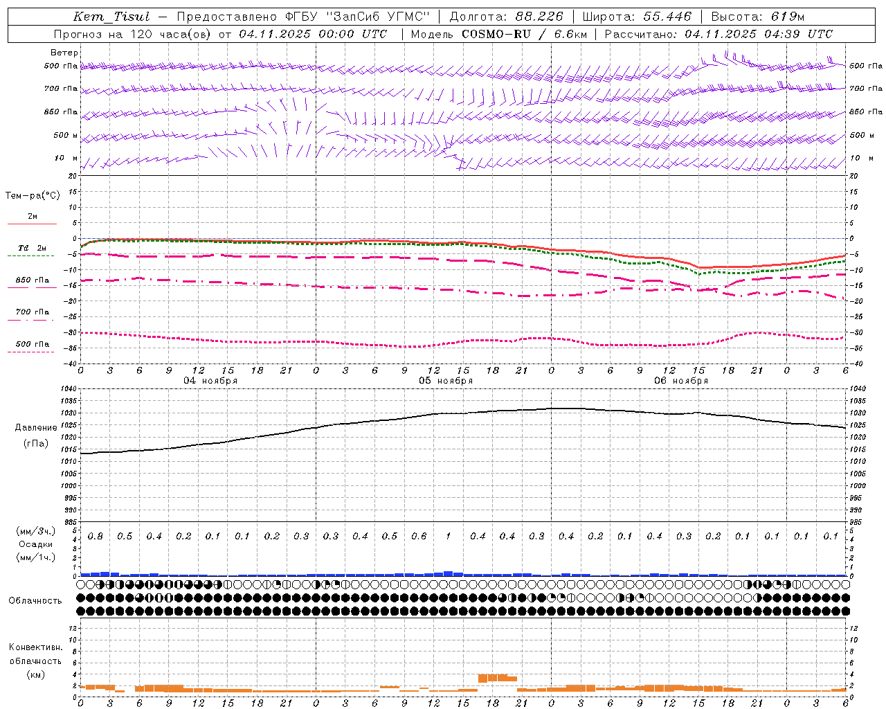Click the 700 гПа dash-dot legend line
Viewport: 886px width, 709px height.
(30, 320)
